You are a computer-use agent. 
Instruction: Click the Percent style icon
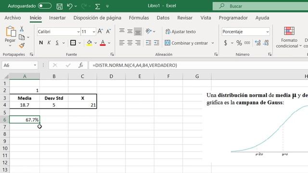click(239, 43)
